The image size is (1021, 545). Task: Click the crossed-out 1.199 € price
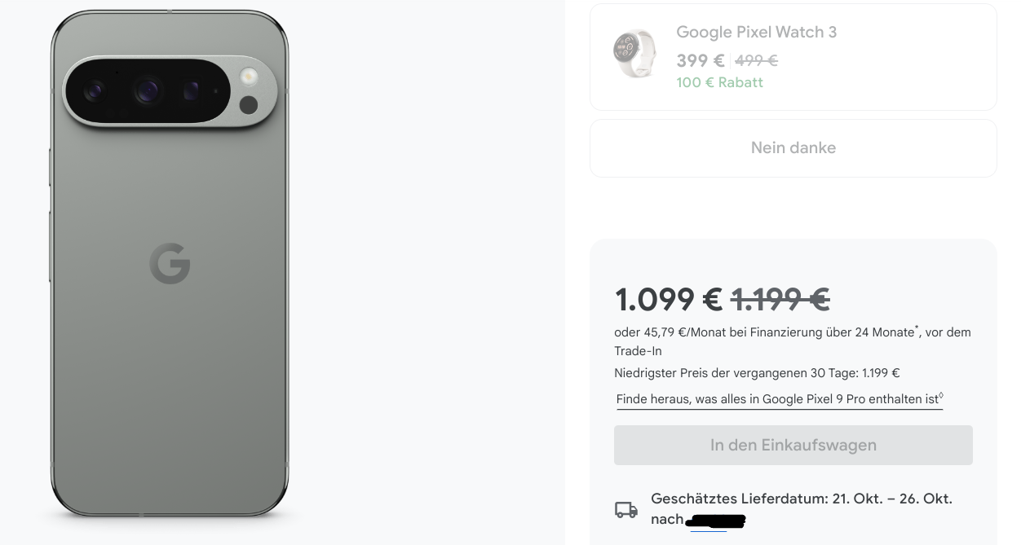[x=780, y=300]
